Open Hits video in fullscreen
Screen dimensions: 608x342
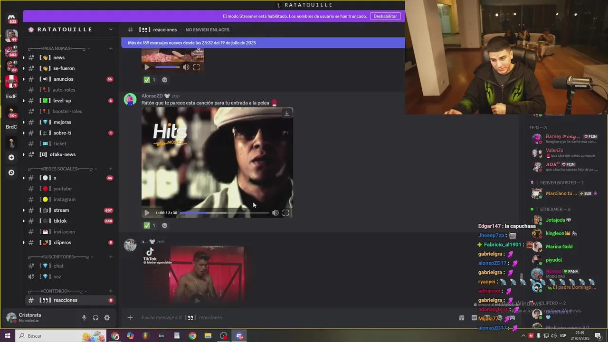(285, 213)
